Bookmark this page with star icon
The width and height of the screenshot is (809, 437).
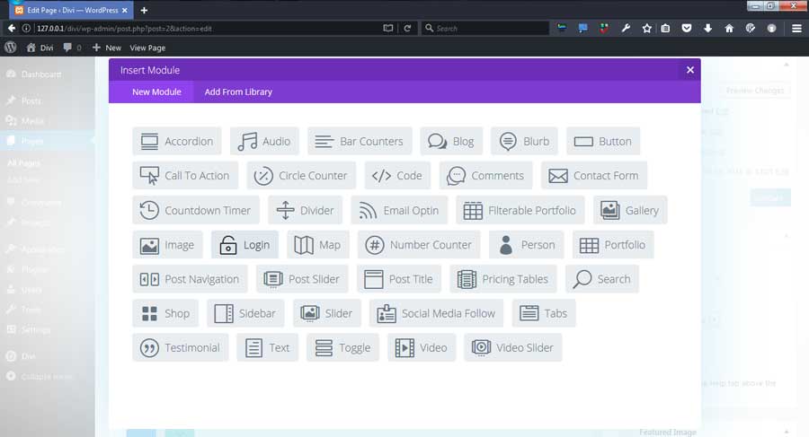point(647,29)
